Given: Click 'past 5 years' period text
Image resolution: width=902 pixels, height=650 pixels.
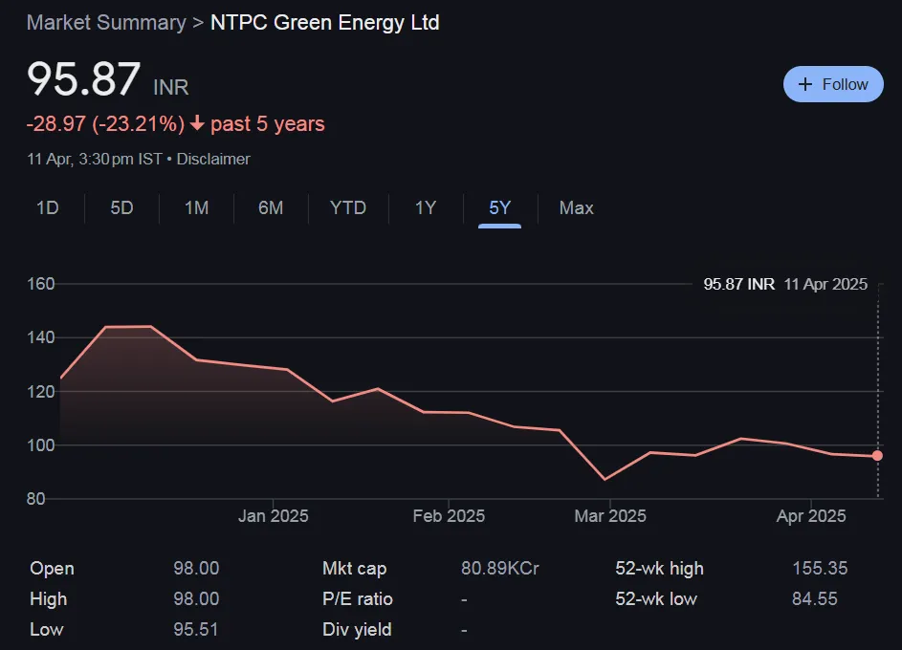Looking at the screenshot, I should tap(268, 123).
